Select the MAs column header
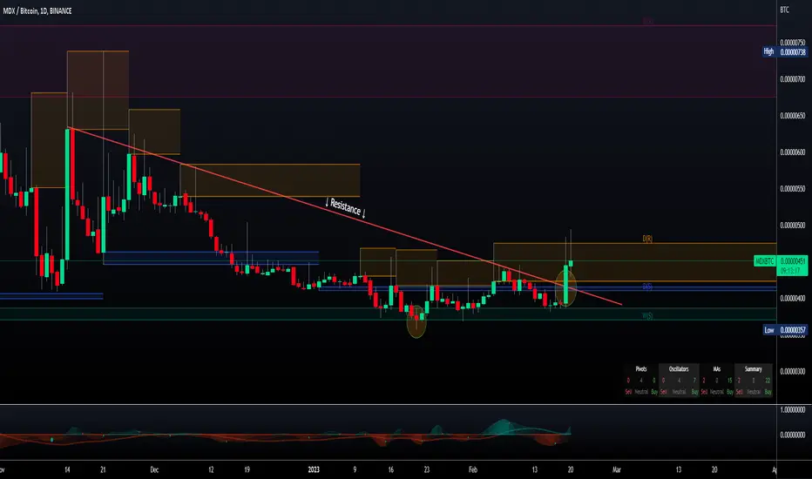 pos(717,369)
